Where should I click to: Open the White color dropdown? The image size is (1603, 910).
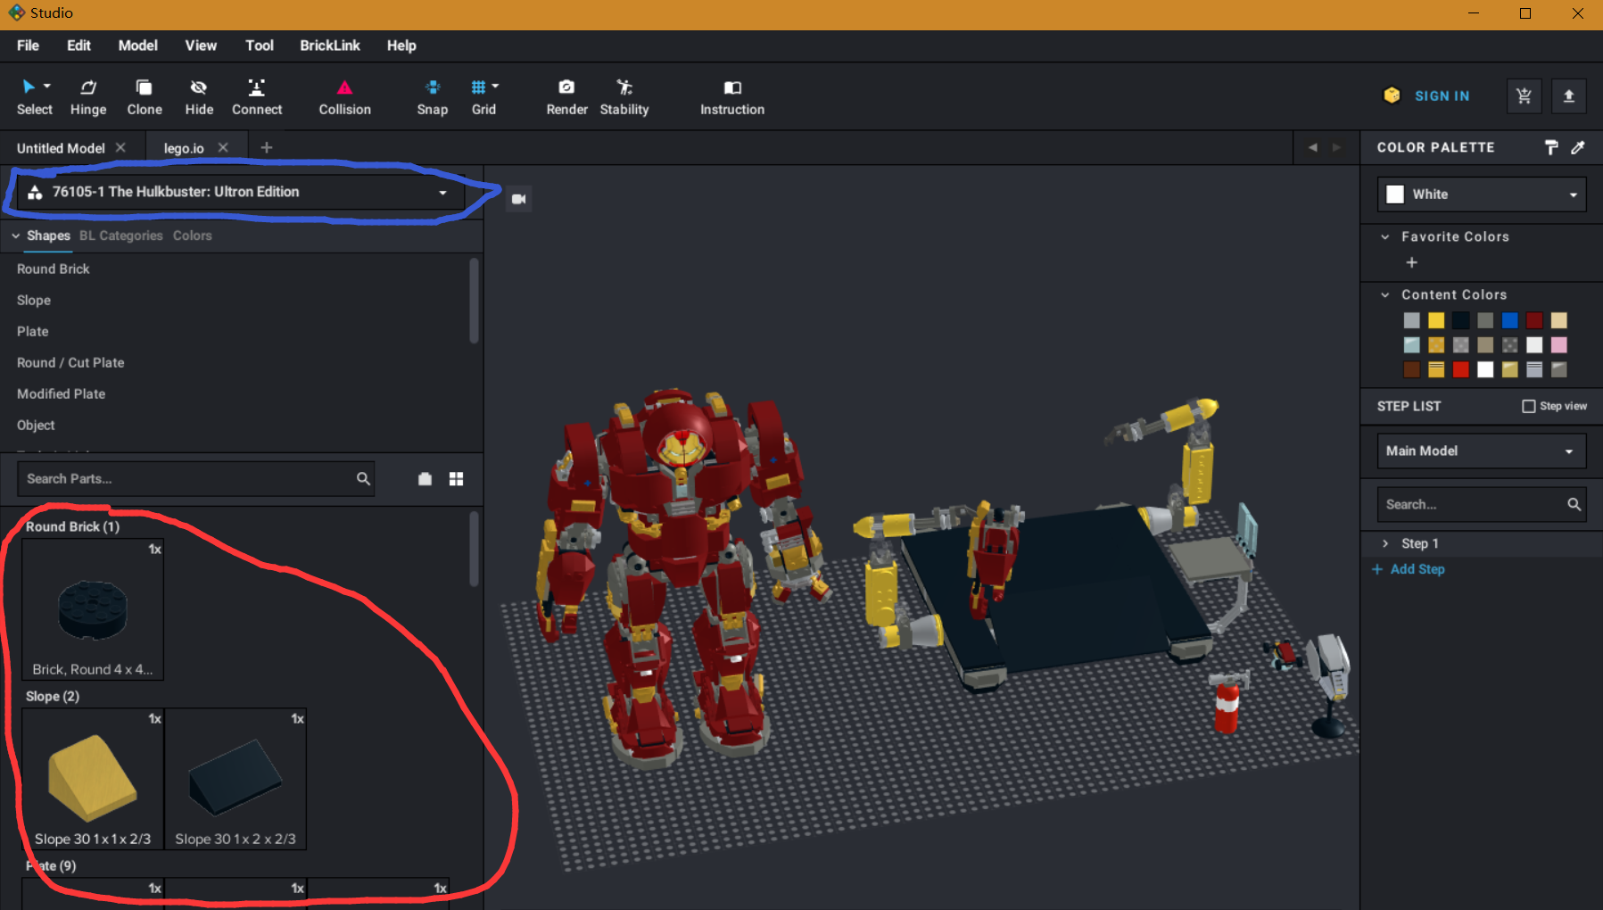click(x=1482, y=194)
